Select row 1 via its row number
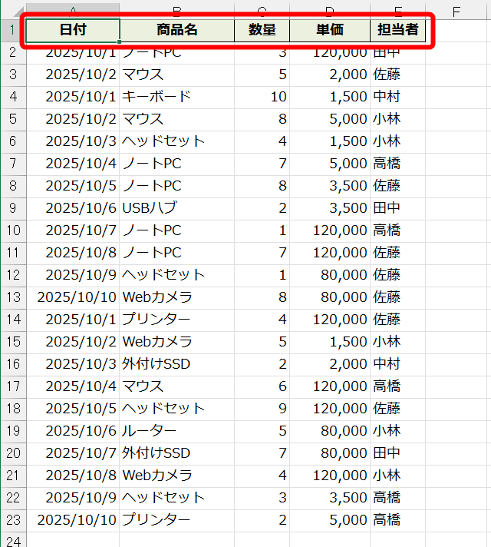Screen dimensions: 491x547 click(x=13, y=31)
